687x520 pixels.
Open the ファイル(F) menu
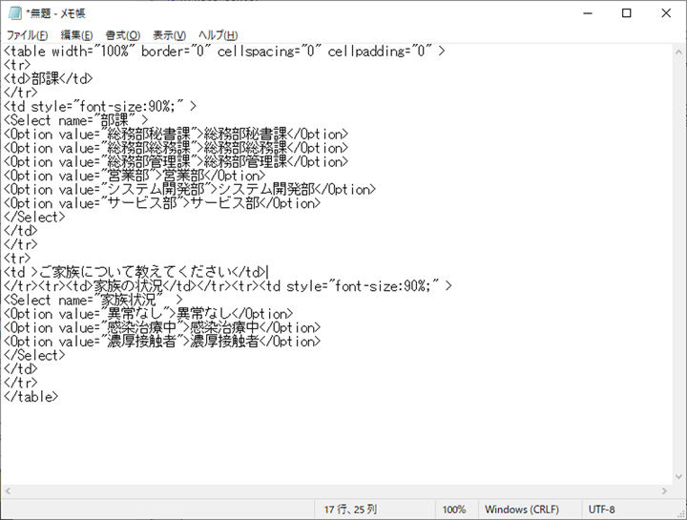pos(27,35)
